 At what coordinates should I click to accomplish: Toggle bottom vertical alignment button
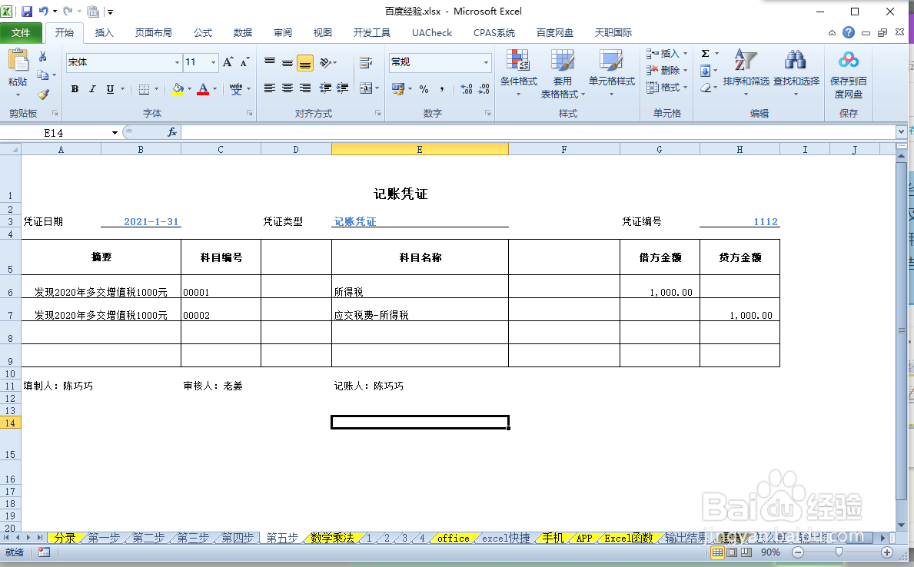click(305, 63)
